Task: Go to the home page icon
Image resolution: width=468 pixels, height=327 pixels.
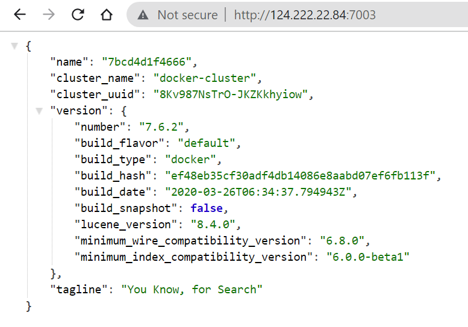Action: [107, 15]
